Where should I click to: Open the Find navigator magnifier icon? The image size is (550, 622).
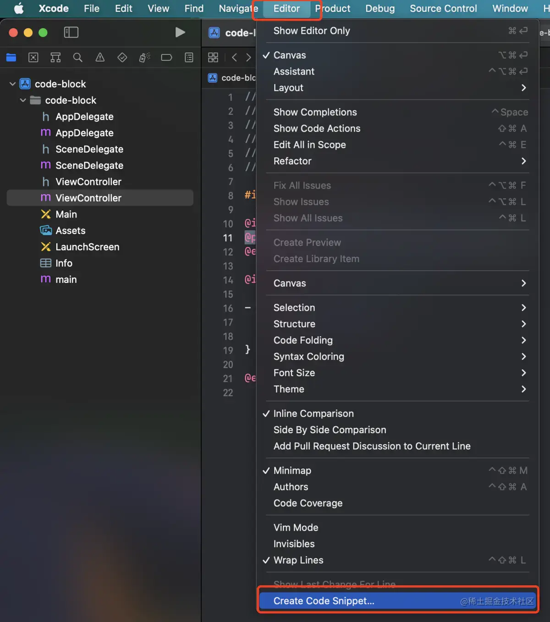(x=78, y=57)
